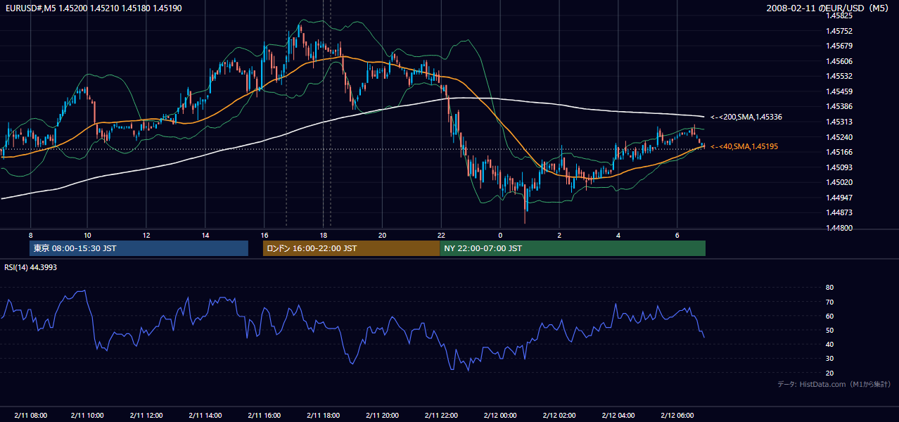Image resolution: width=899 pixels, height=422 pixels.
Task: Click the 2/12 06:00 bottom time label
Action: (679, 416)
